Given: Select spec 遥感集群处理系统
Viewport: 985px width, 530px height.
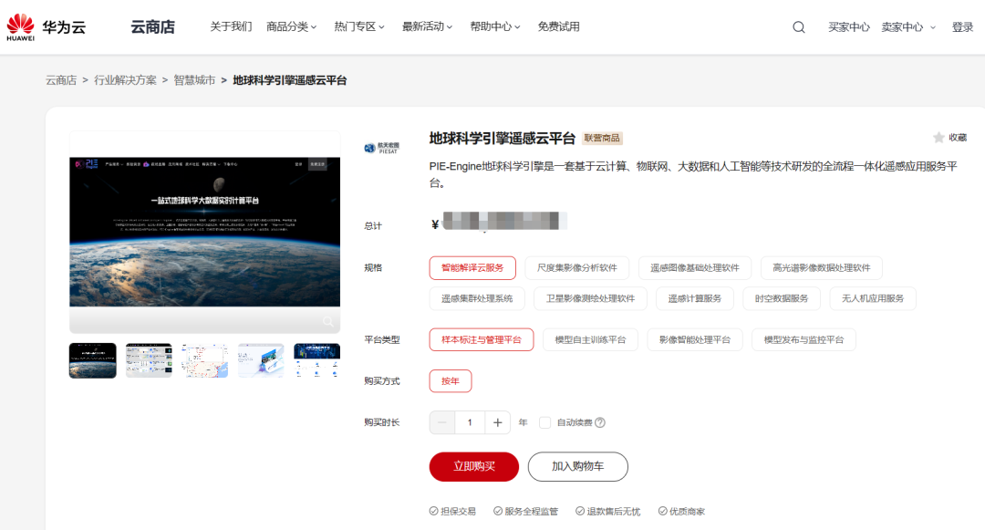Looking at the screenshot, I should coord(477,298).
